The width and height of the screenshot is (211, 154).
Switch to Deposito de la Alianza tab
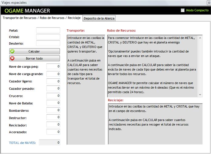pyautogui.click(x=99, y=18)
